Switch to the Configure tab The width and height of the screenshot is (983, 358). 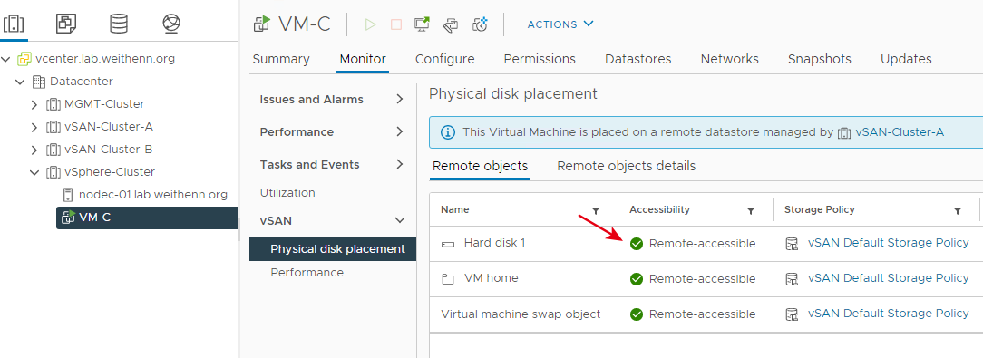tap(444, 59)
